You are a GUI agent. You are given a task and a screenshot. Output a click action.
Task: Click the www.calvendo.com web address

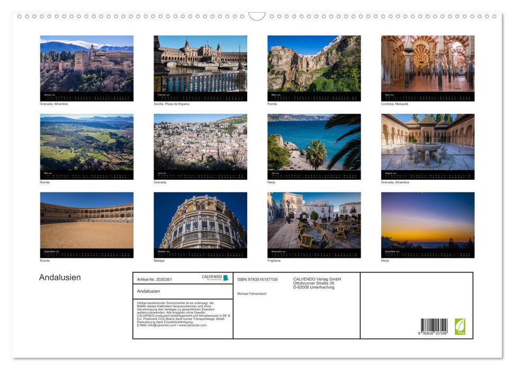195,326
